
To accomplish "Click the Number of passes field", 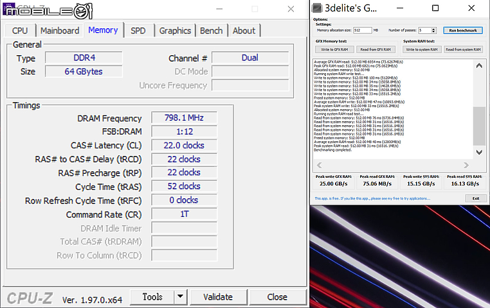I will (424, 30).
